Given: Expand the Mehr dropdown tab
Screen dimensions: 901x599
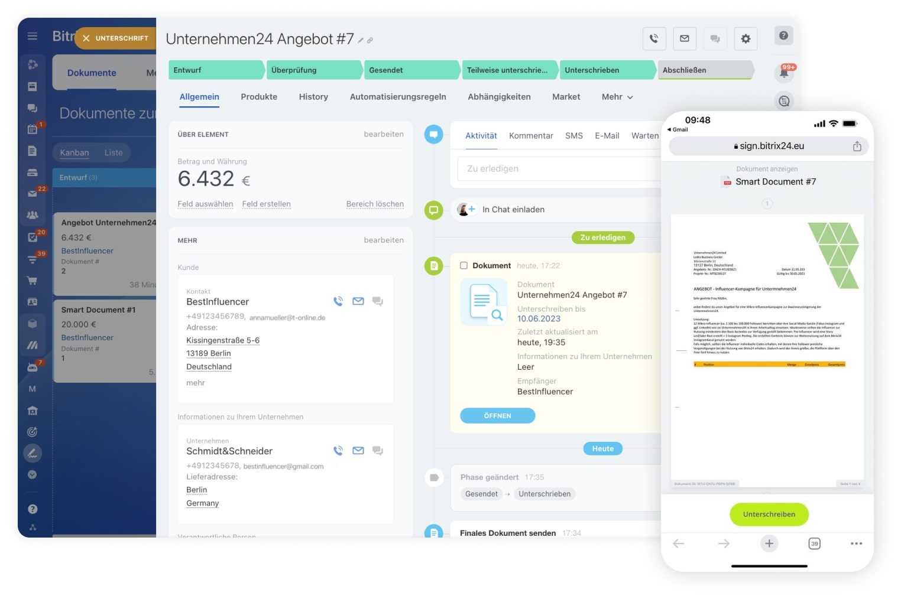Looking at the screenshot, I should [617, 97].
